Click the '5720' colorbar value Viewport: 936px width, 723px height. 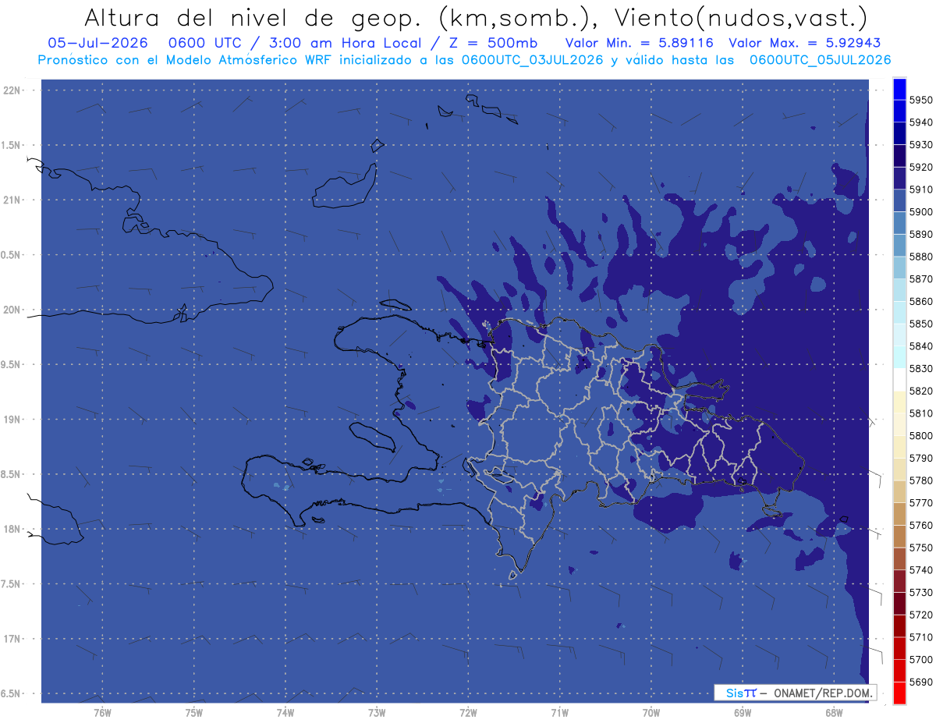(921, 615)
